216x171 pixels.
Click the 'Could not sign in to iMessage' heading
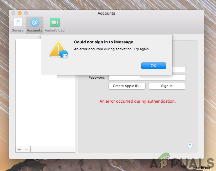pos(104,42)
